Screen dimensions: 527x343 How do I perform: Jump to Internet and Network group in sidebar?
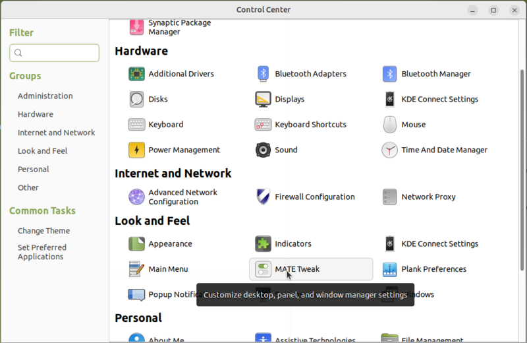coord(56,133)
